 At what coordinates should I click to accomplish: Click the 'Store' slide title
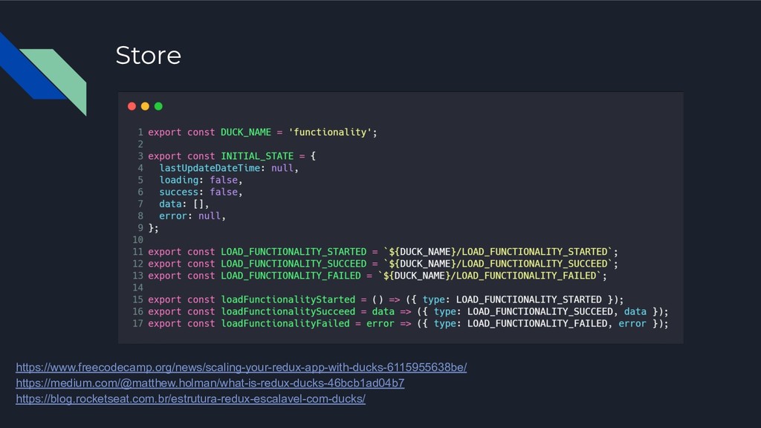point(149,55)
